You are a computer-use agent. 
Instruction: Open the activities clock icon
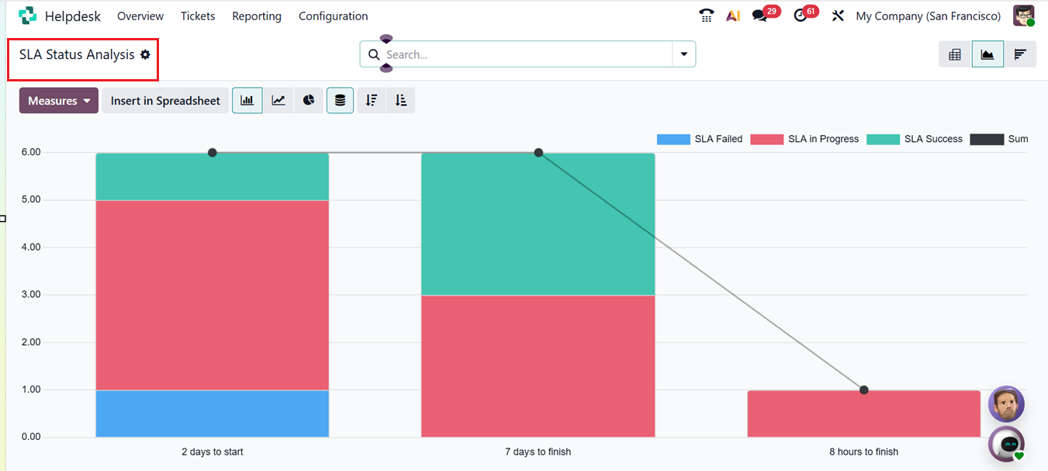801,16
